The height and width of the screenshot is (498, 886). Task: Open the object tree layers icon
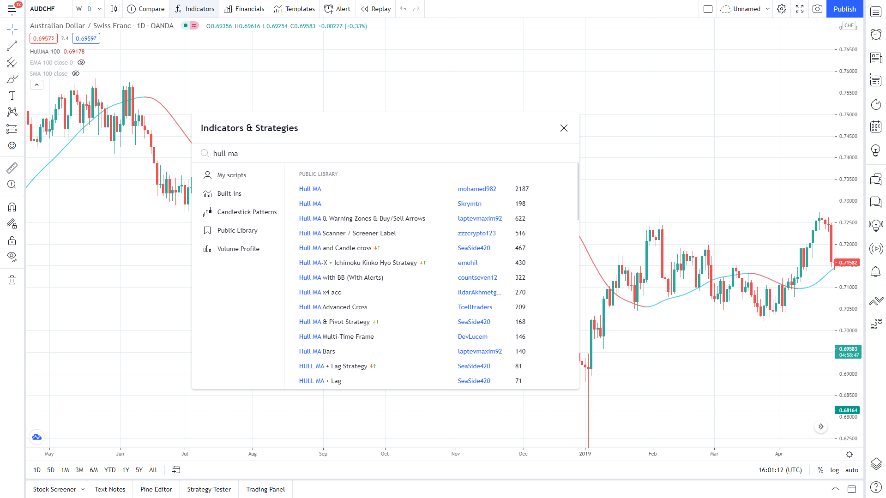pos(876,463)
